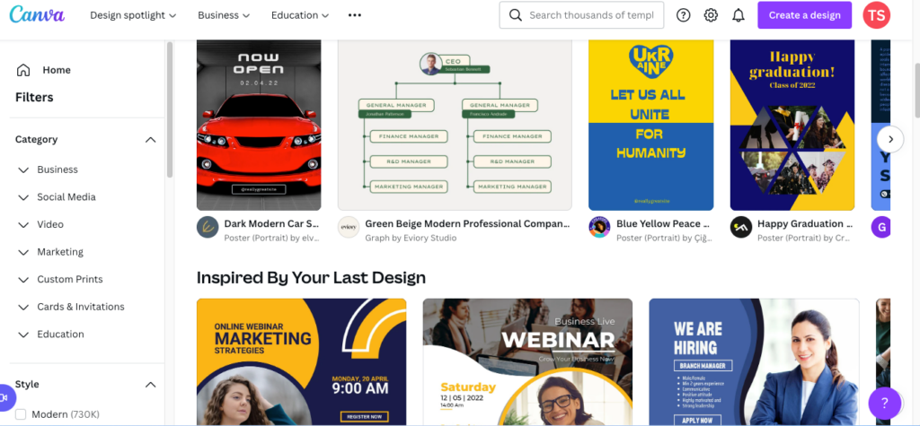The width and height of the screenshot is (920, 426).
Task: Collapse the Category filter section
Action: [150, 140]
